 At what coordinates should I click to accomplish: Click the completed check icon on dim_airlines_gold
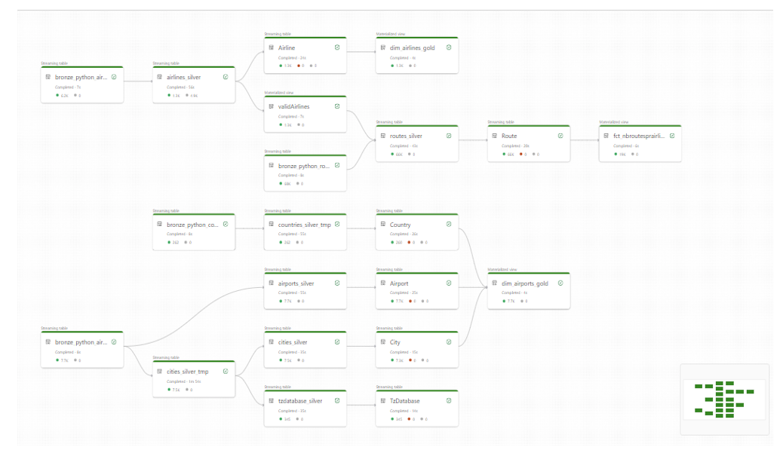448,47
